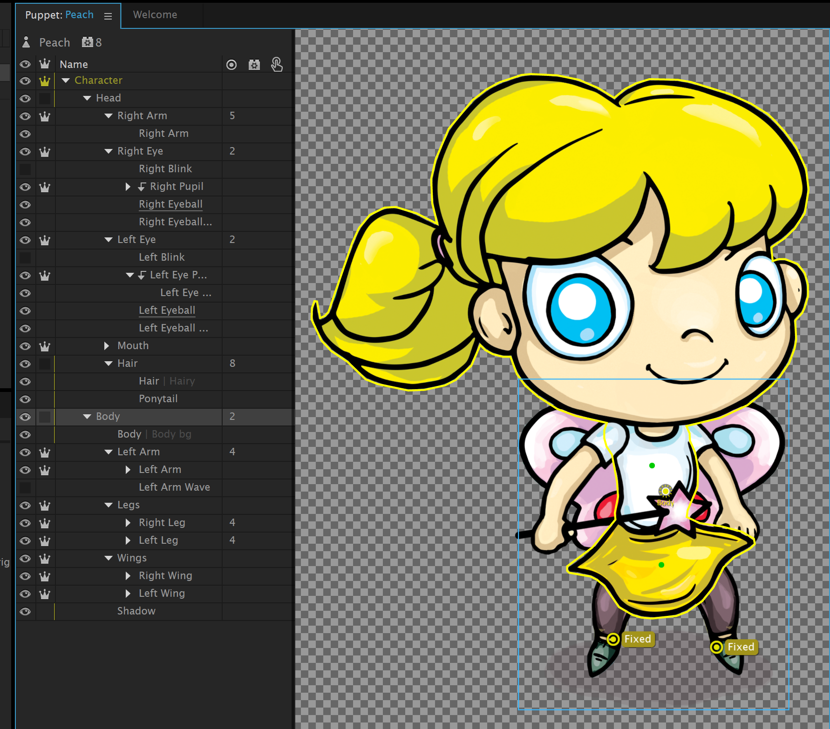Hide the Mouth layer
The height and width of the screenshot is (729, 830).
(25, 346)
